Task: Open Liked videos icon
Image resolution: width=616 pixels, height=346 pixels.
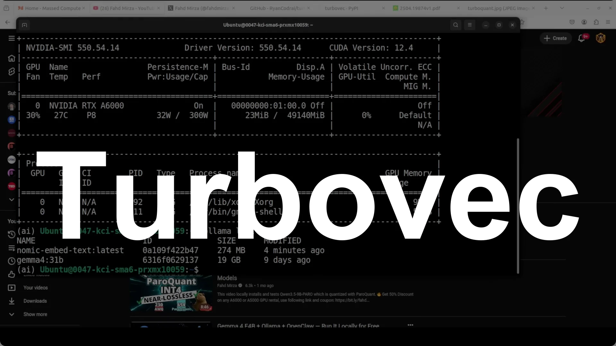Action: [12, 275]
